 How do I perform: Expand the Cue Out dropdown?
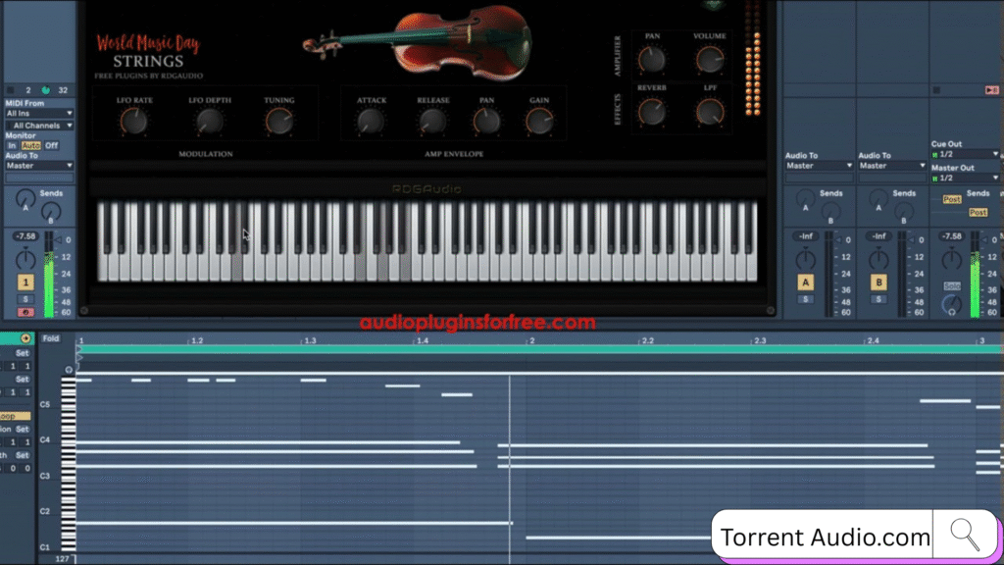click(965, 154)
